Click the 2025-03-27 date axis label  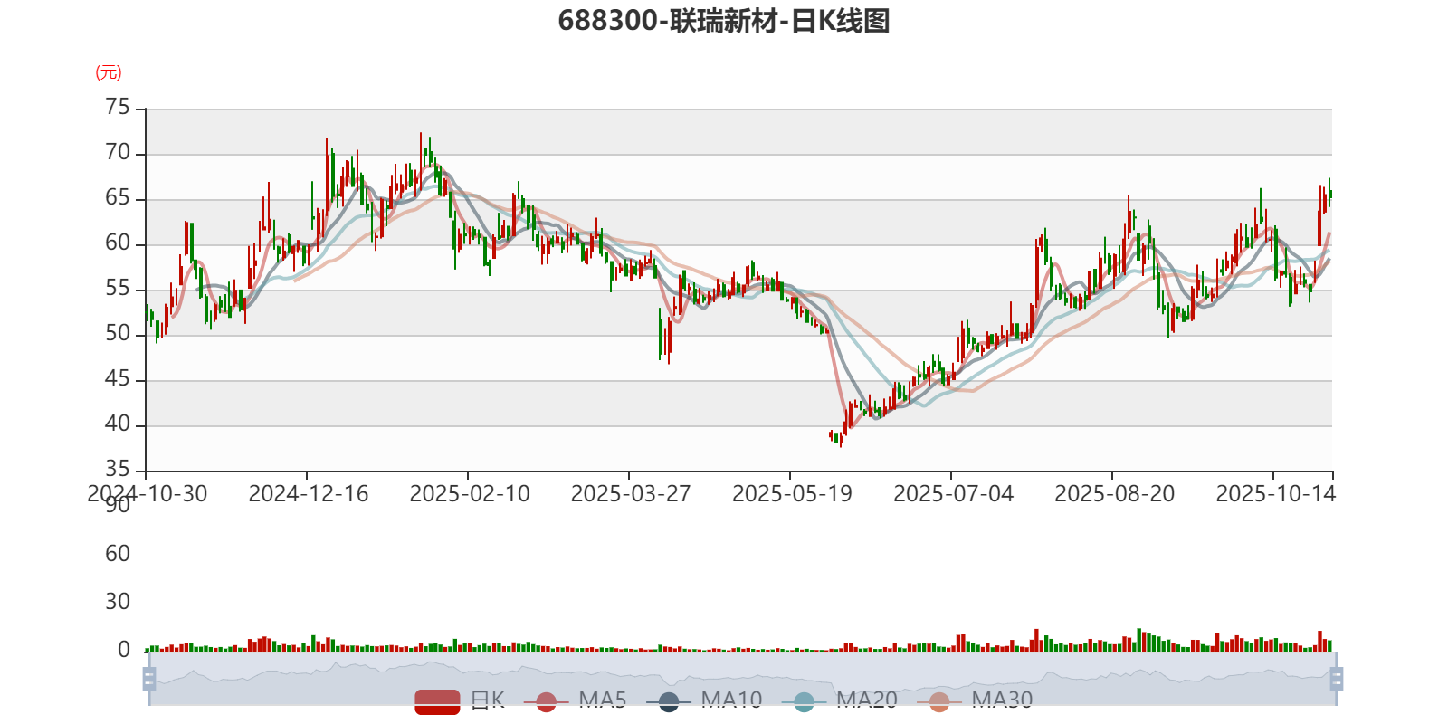631,494
